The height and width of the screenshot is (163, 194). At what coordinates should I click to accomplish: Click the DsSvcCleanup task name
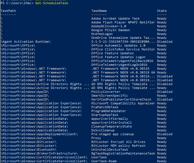pyautogui.click(x=103, y=130)
